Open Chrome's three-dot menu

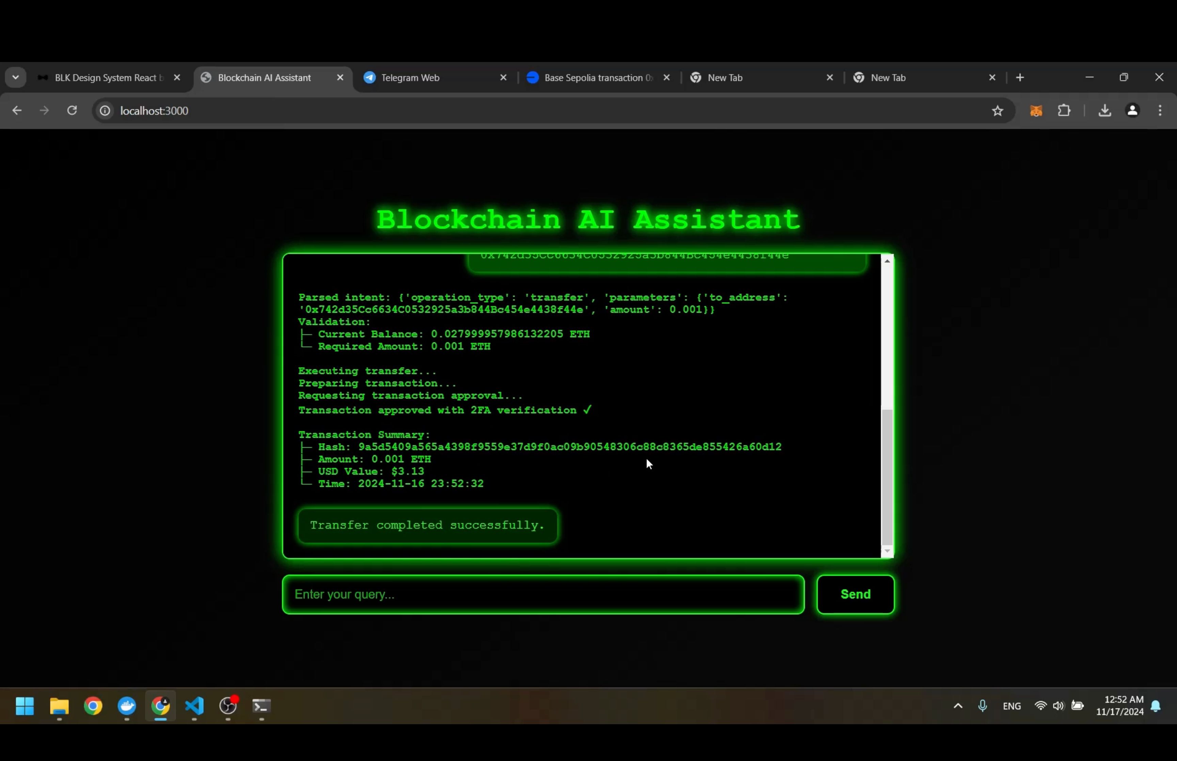[x=1160, y=111]
